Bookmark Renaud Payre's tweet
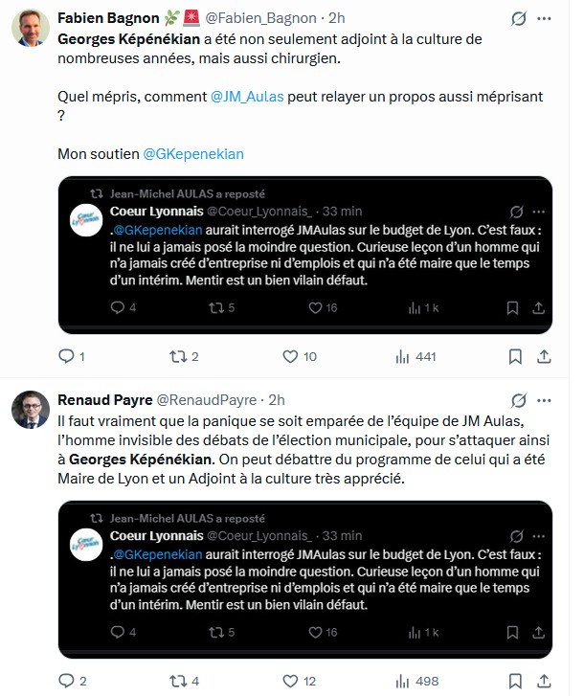584x696 pixels. coord(515,681)
